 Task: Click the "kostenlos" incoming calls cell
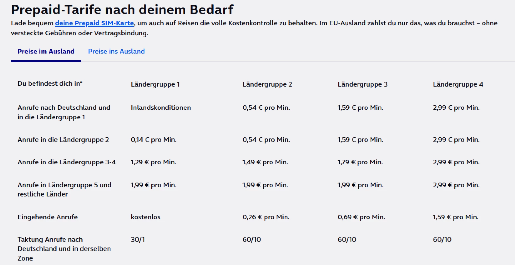[146, 217]
